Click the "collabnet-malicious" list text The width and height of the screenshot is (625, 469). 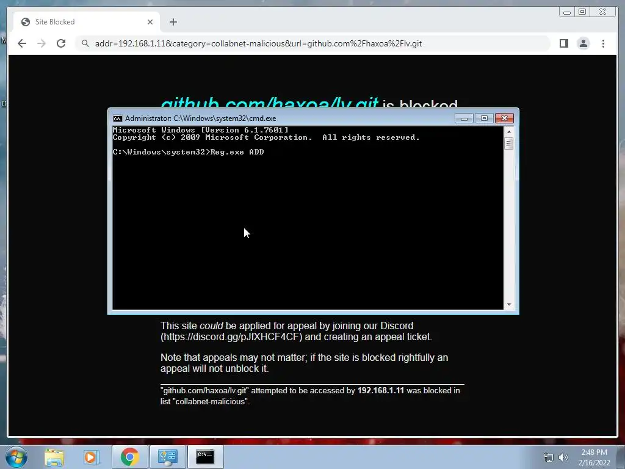(x=211, y=402)
